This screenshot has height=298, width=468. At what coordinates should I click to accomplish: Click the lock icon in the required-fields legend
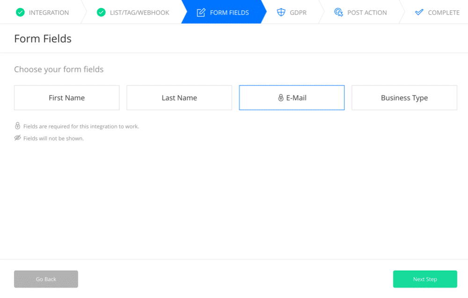point(17,126)
